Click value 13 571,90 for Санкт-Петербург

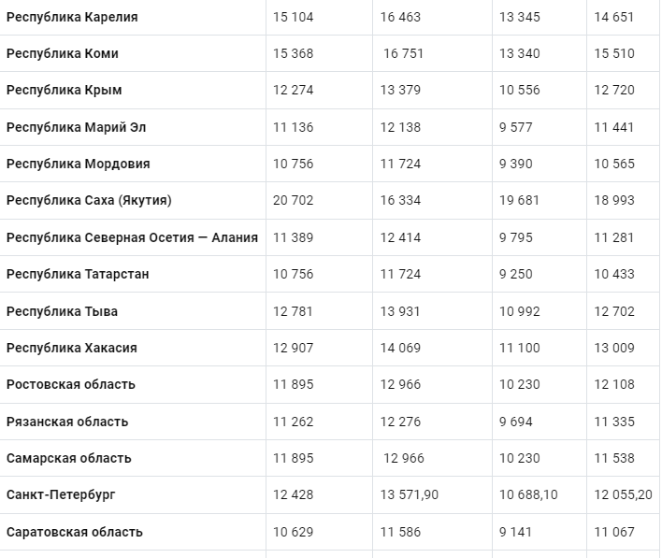click(x=410, y=494)
